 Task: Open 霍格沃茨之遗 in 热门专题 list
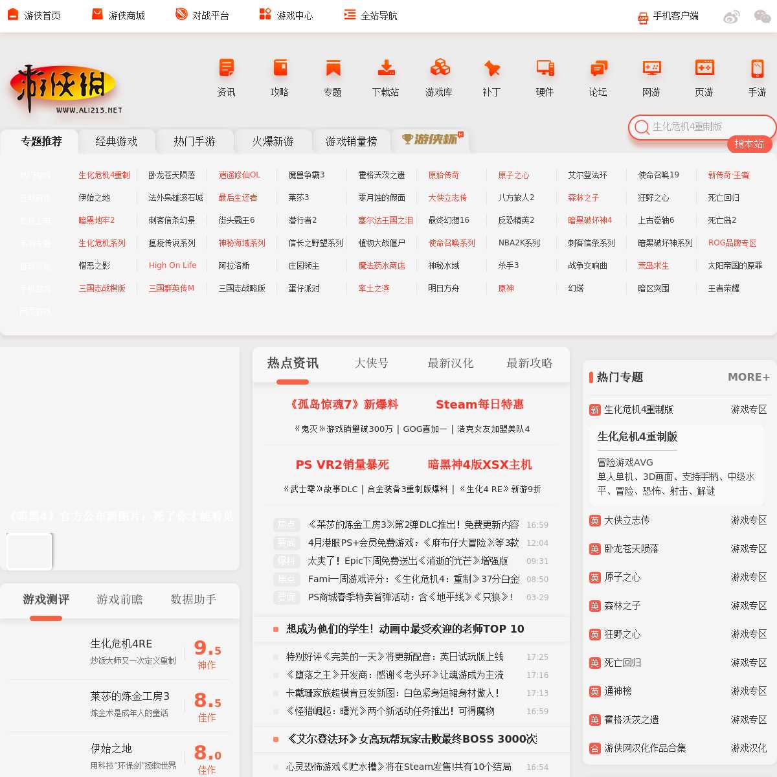(631, 720)
